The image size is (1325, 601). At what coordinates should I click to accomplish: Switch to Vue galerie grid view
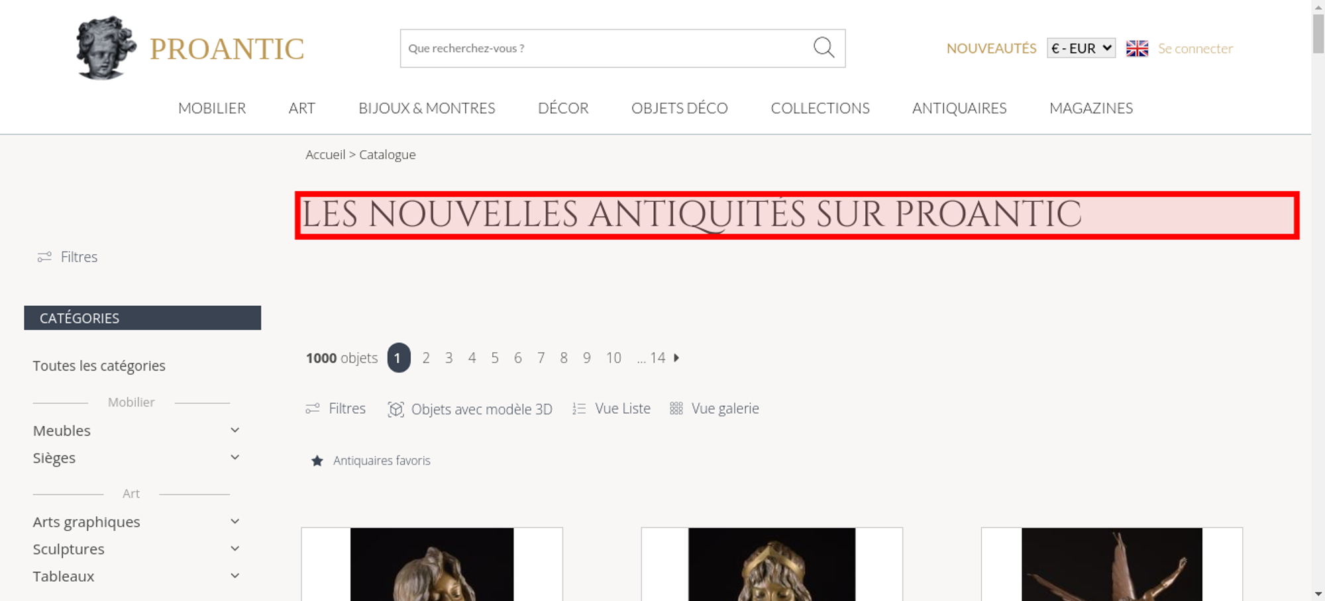click(714, 408)
